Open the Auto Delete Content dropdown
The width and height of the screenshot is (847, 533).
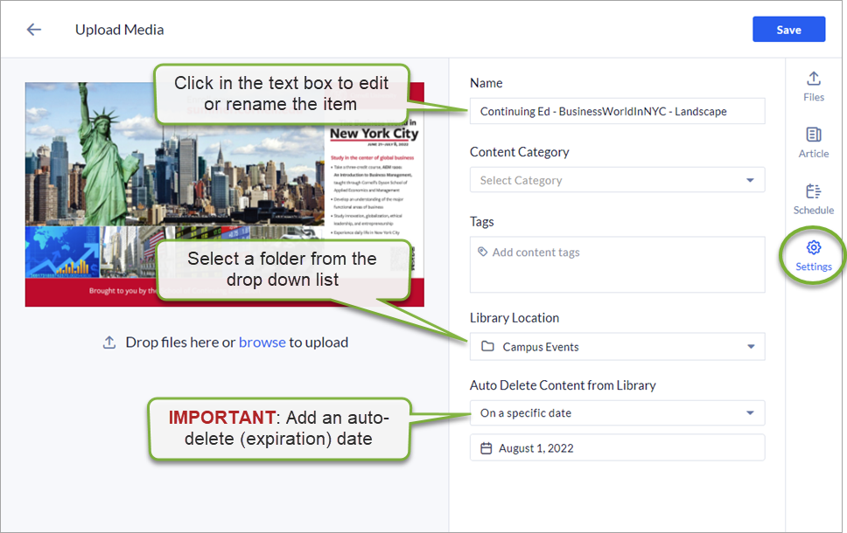750,412
